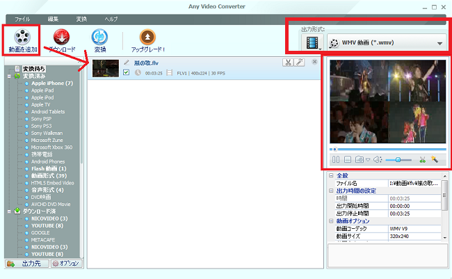452x279 pixels.
Task: Take a snapshot with the camera icon
Action: click(x=360, y=159)
